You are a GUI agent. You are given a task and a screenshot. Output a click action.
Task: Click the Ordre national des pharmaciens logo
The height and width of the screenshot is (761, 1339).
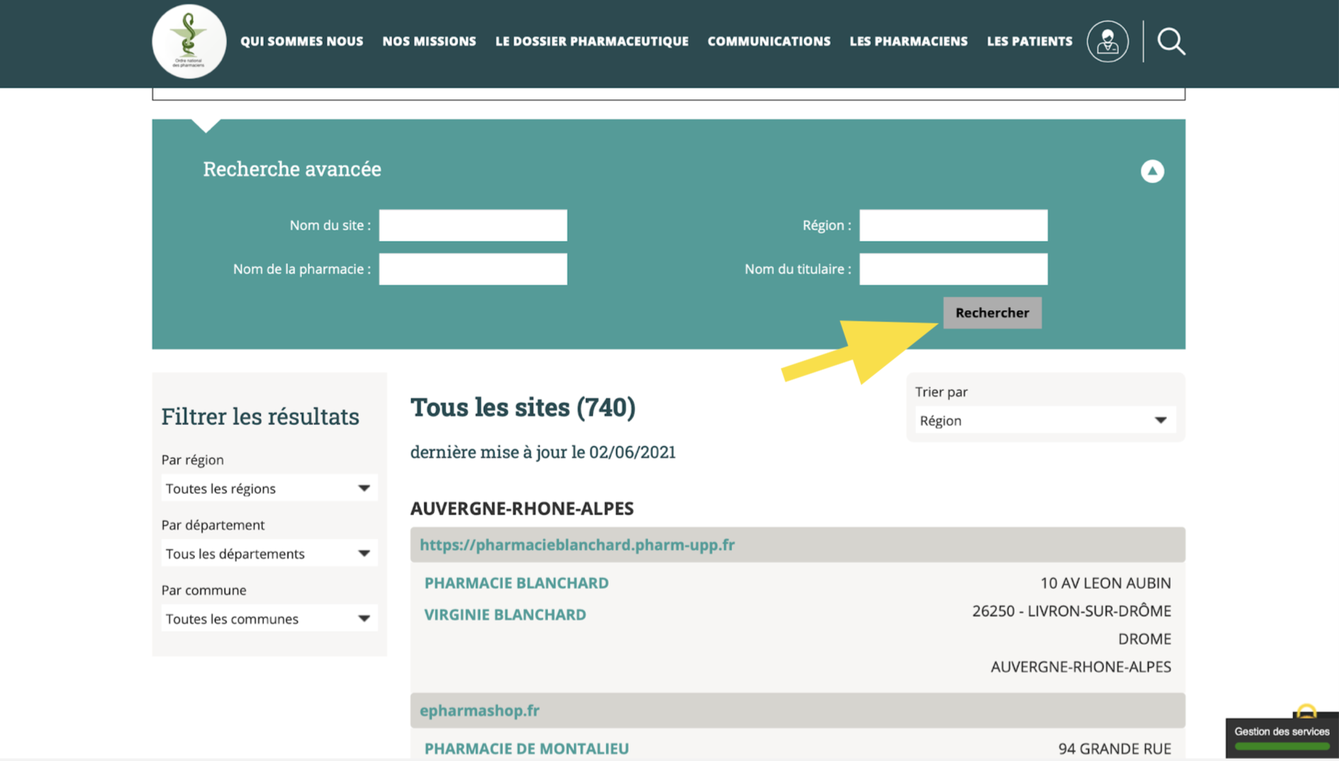tap(189, 42)
